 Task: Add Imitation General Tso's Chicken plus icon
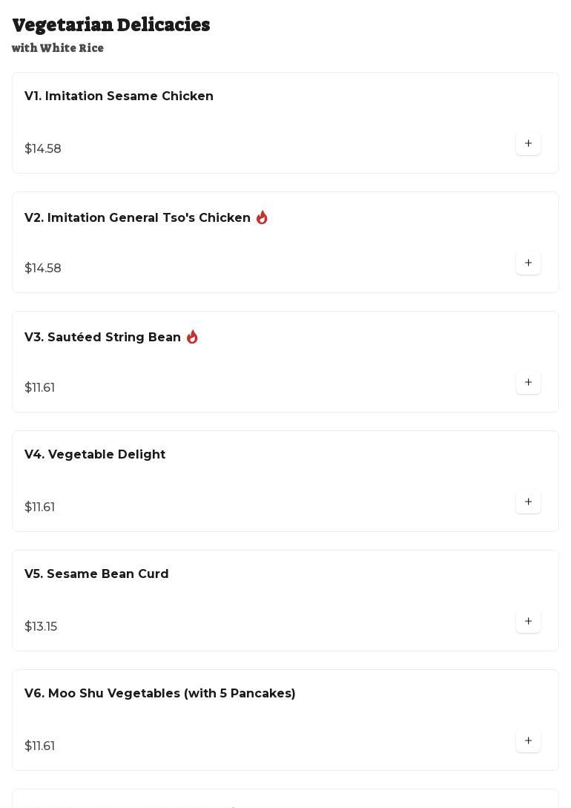click(528, 263)
